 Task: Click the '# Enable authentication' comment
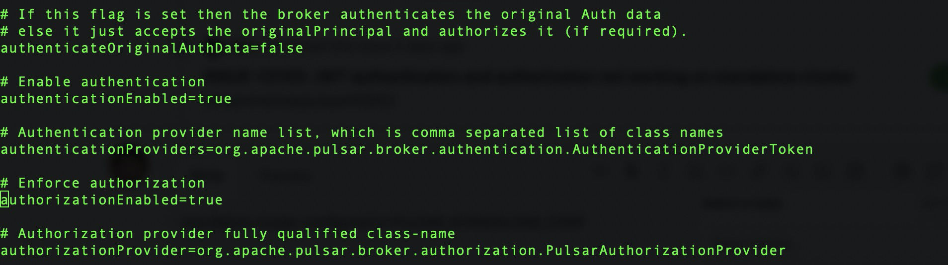pyautogui.click(x=102, y=82)
